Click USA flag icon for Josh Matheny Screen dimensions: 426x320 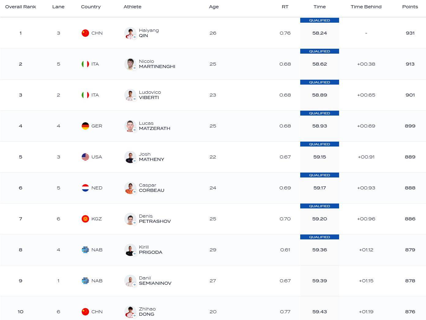(85, 157)
